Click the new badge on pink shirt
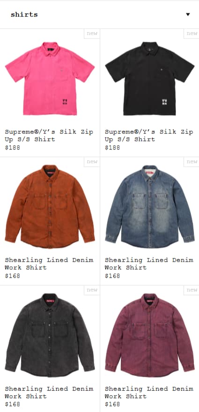The image size is (199, 412). [x=92, y=34]
